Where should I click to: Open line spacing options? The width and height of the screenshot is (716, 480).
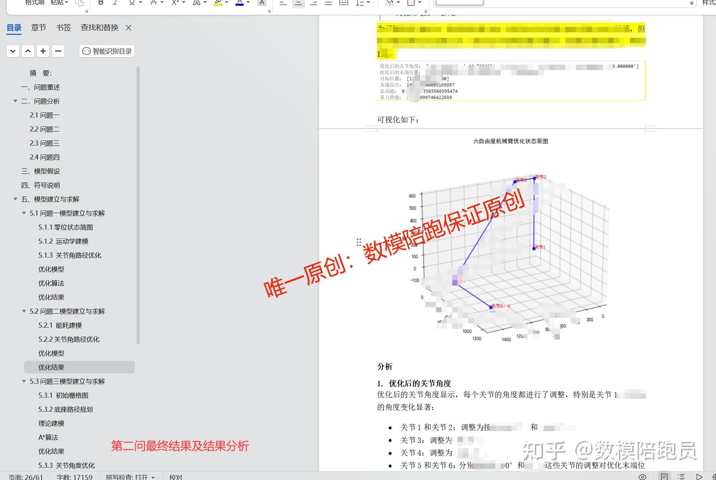coord(362,3)
